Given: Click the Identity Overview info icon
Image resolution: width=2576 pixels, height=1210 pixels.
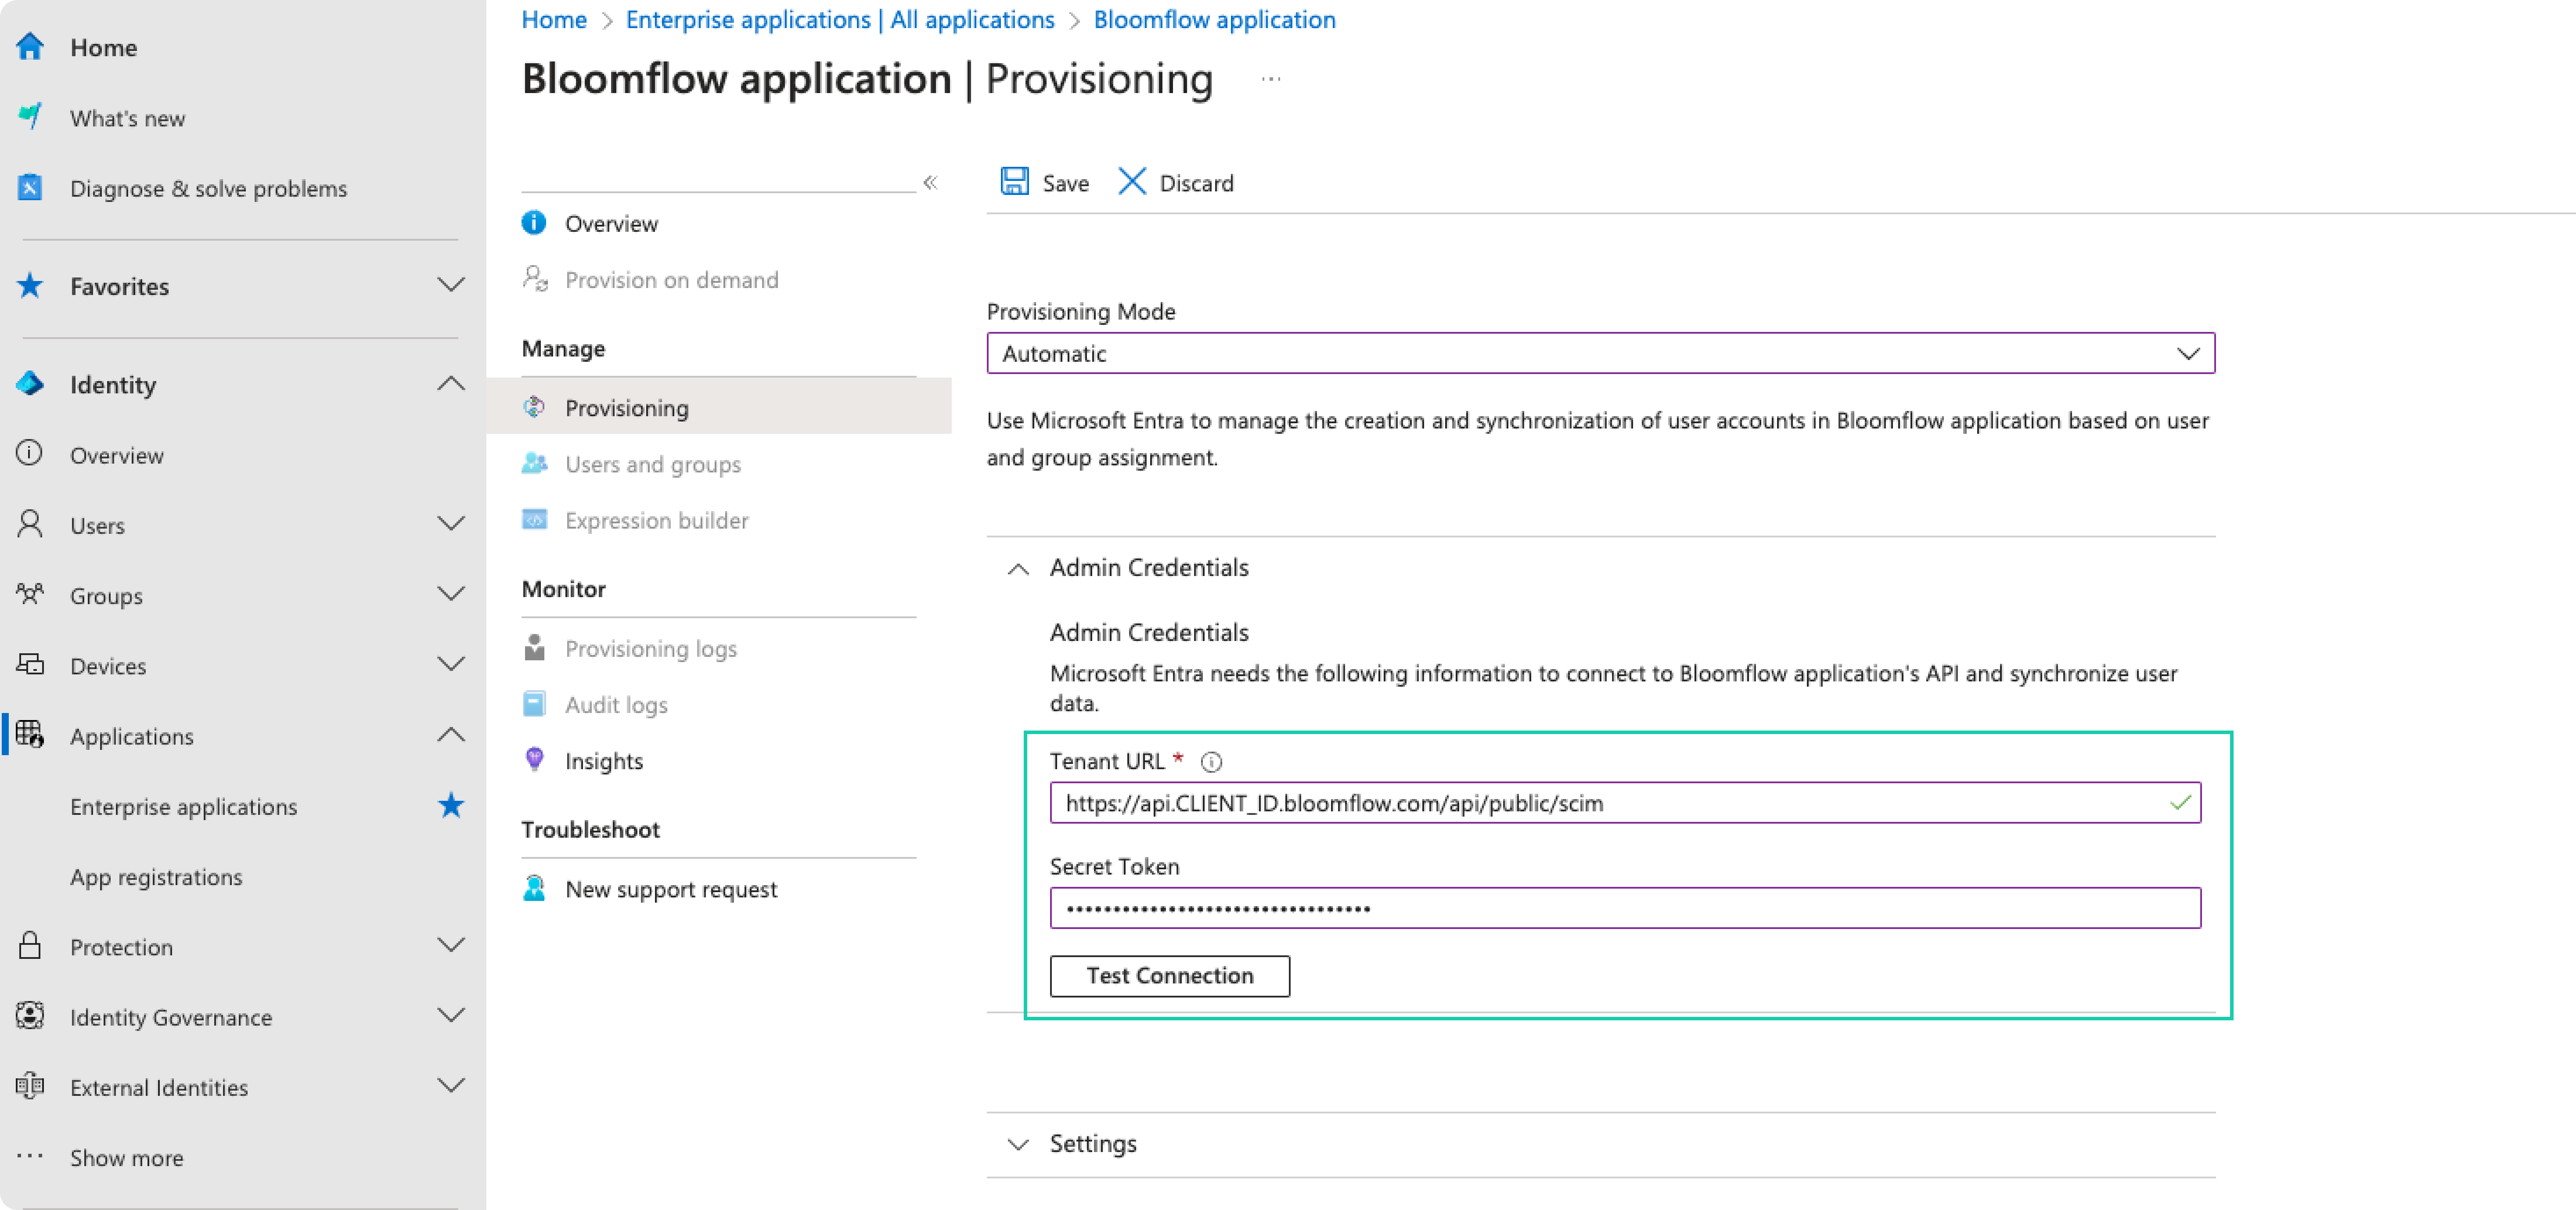Looking at the screenshot, I should (x=30, y=454).
